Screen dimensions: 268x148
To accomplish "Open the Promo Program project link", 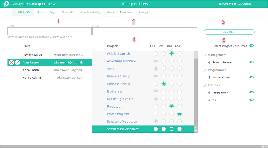I will [x=118, y=114].
